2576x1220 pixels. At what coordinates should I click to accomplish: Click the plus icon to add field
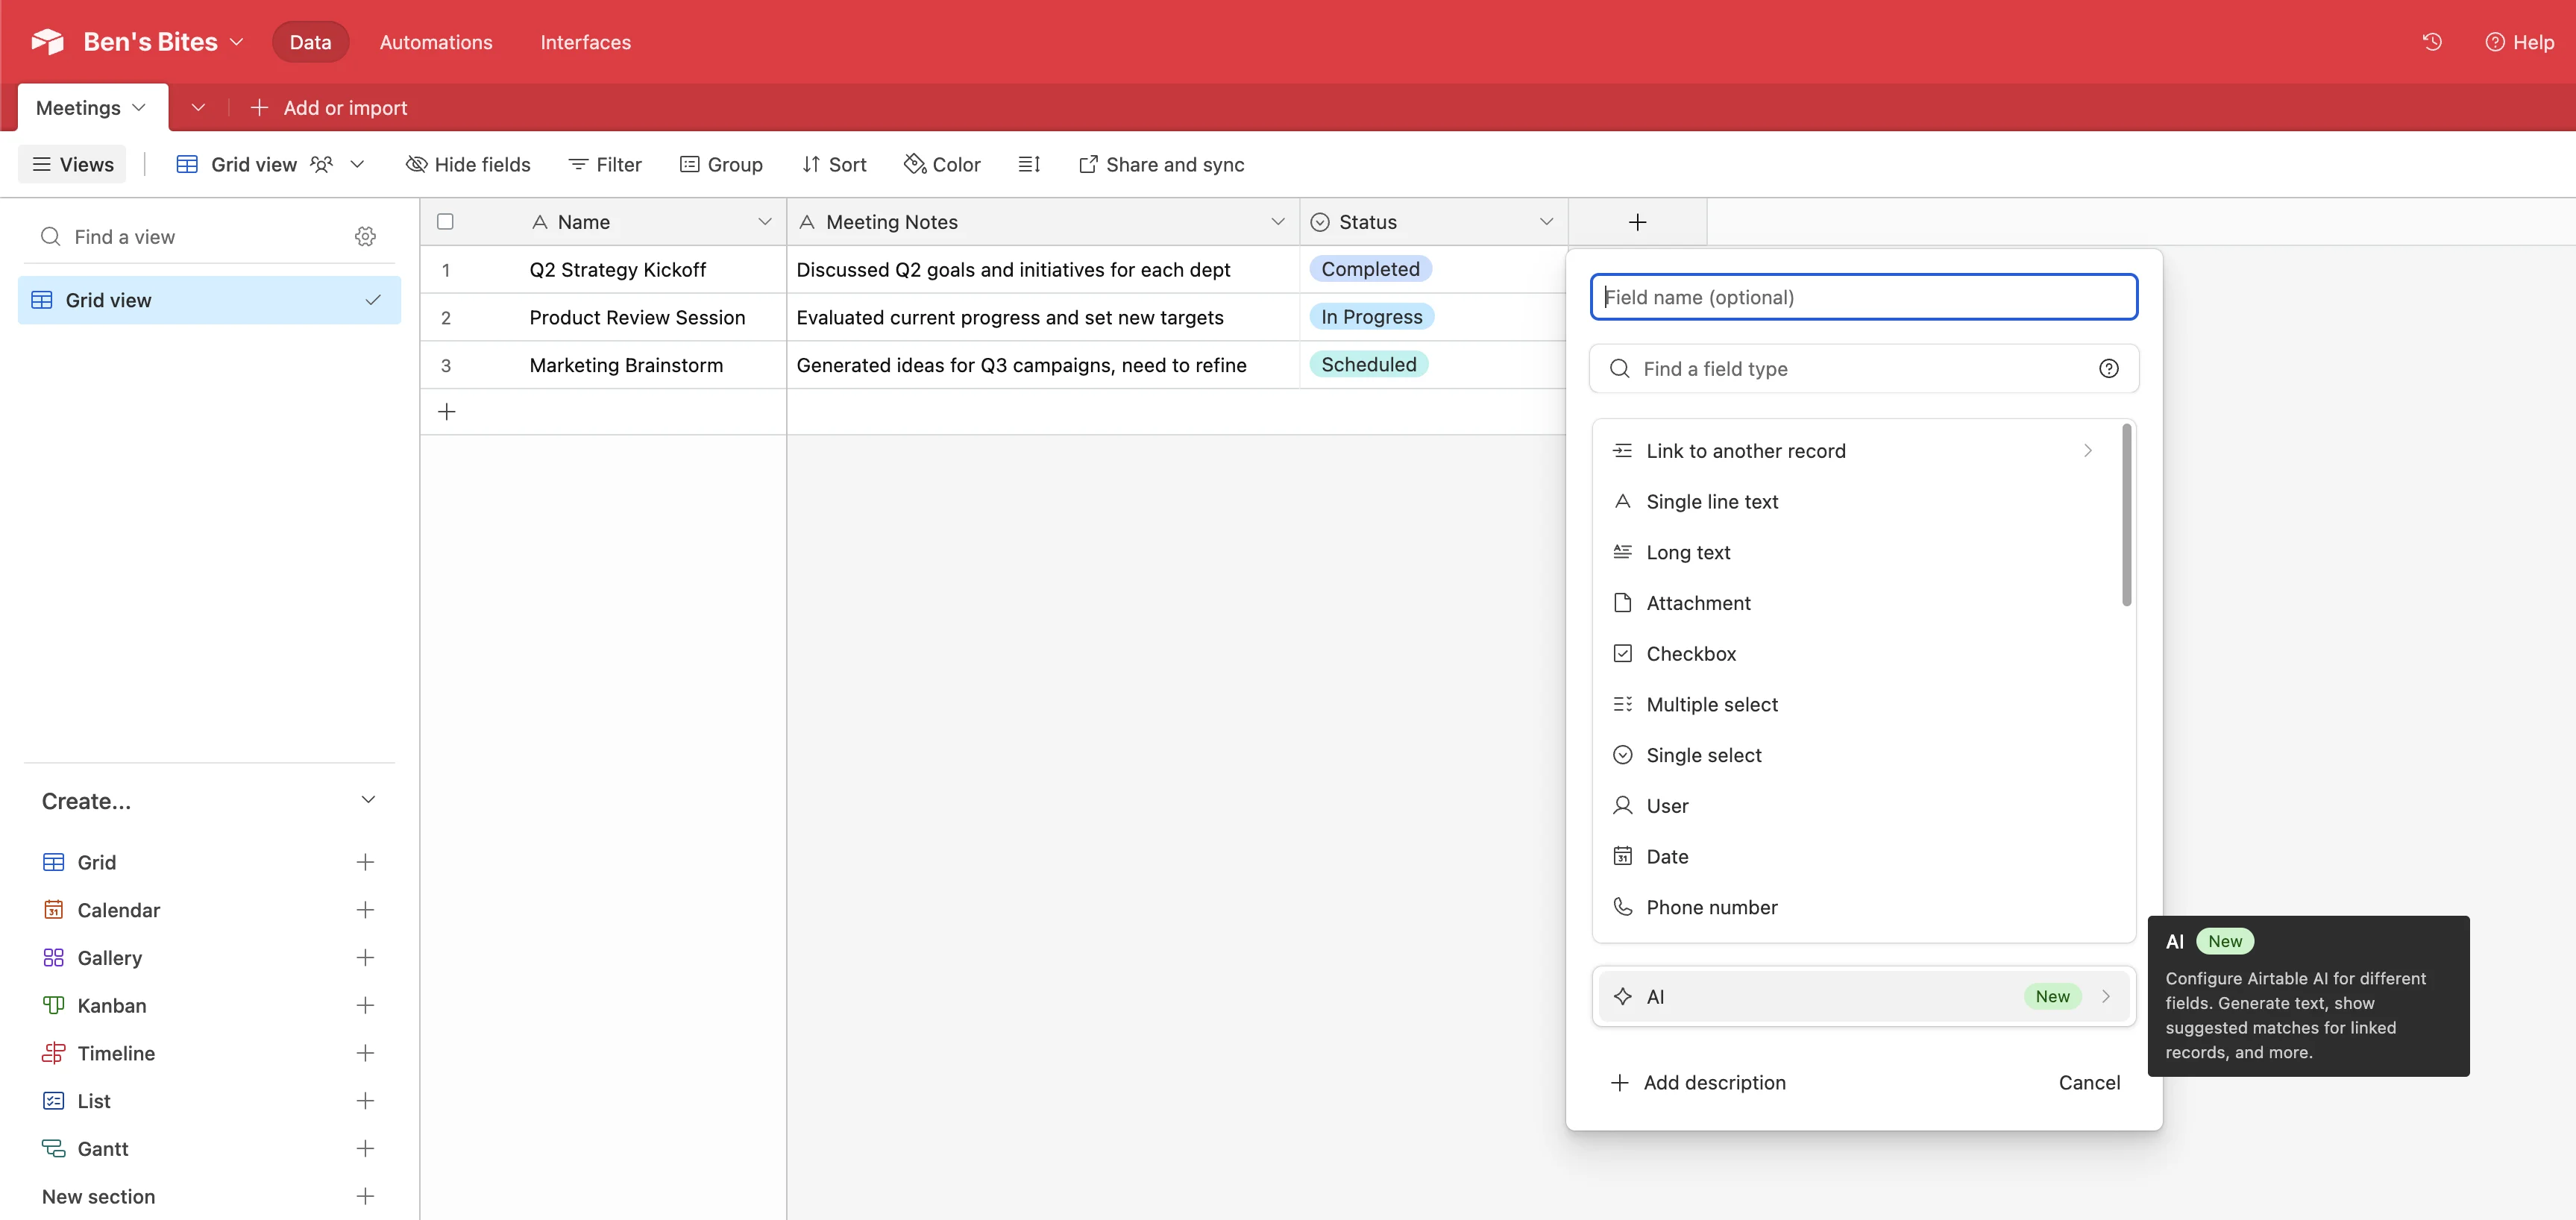[1637, 222]
